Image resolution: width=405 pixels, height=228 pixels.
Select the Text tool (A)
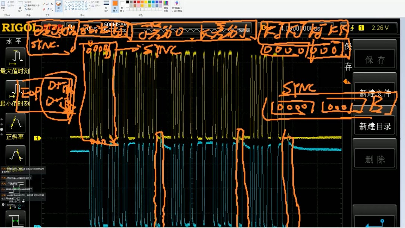[x=52, y=4]
